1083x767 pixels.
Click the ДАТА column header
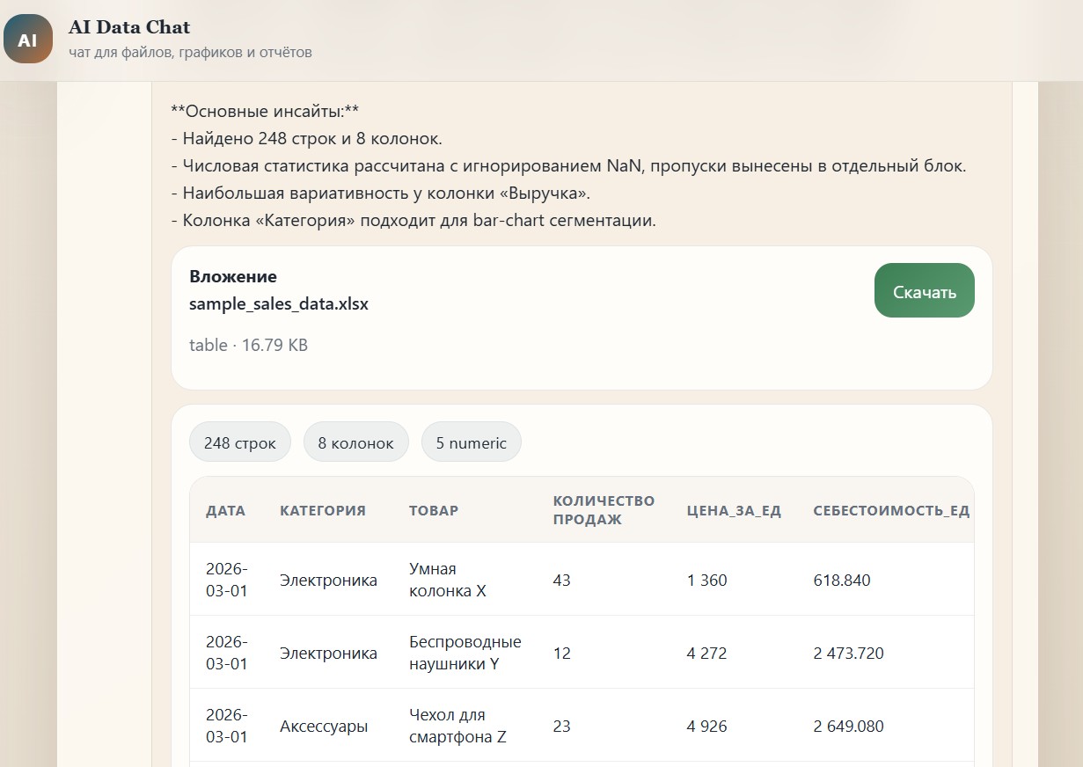[226, 510]
